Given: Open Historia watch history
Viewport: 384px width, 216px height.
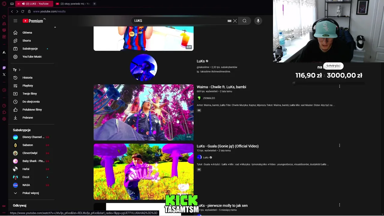Looking at the screenshot, I should (x=27, y=78).
